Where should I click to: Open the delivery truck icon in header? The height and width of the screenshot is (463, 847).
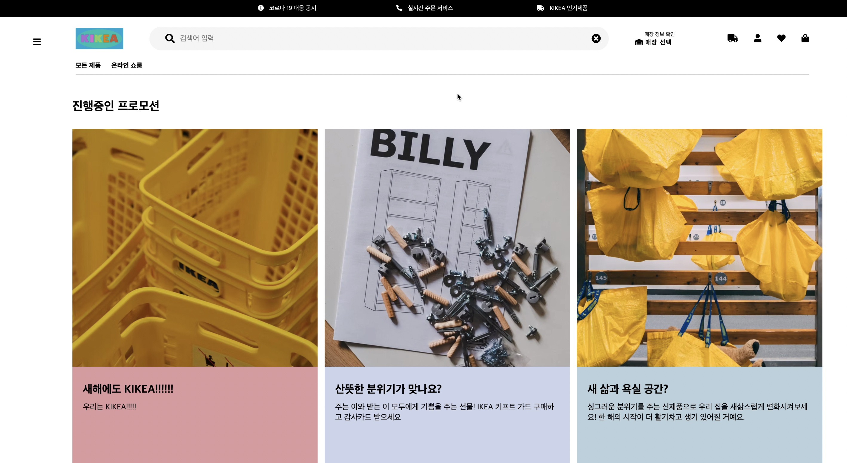[733, 38]
